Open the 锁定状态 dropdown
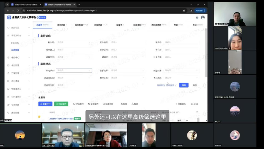The image size is (264, 149). point(74,71)
